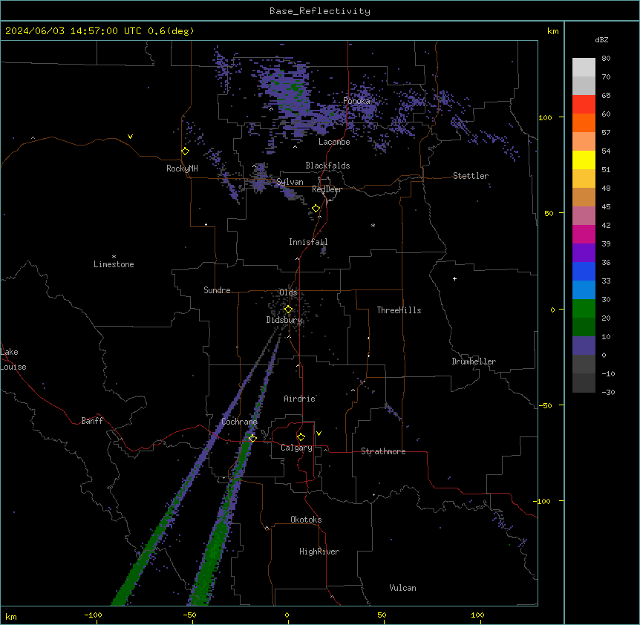Click the HighRiver label
The image size is (640, 625).
[319, 552]
